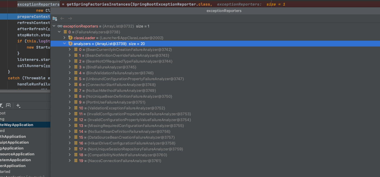Click the exceptionReporters variable in the code

[x=38, y=4]
